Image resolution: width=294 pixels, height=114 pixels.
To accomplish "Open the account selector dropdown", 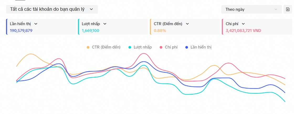I will 52,9.
